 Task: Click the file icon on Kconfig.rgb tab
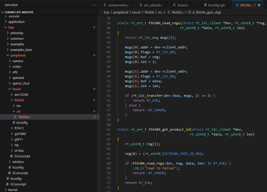coord(205,5)
